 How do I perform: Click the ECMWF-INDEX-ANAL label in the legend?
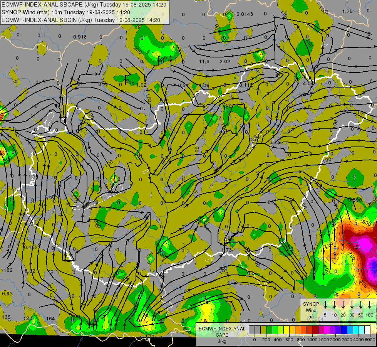tap(222, 329)
